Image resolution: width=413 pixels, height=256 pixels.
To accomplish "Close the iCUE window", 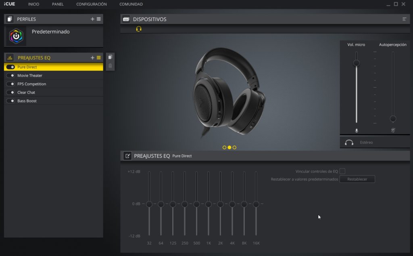I will pyautogui.click(x=403, y=4).
